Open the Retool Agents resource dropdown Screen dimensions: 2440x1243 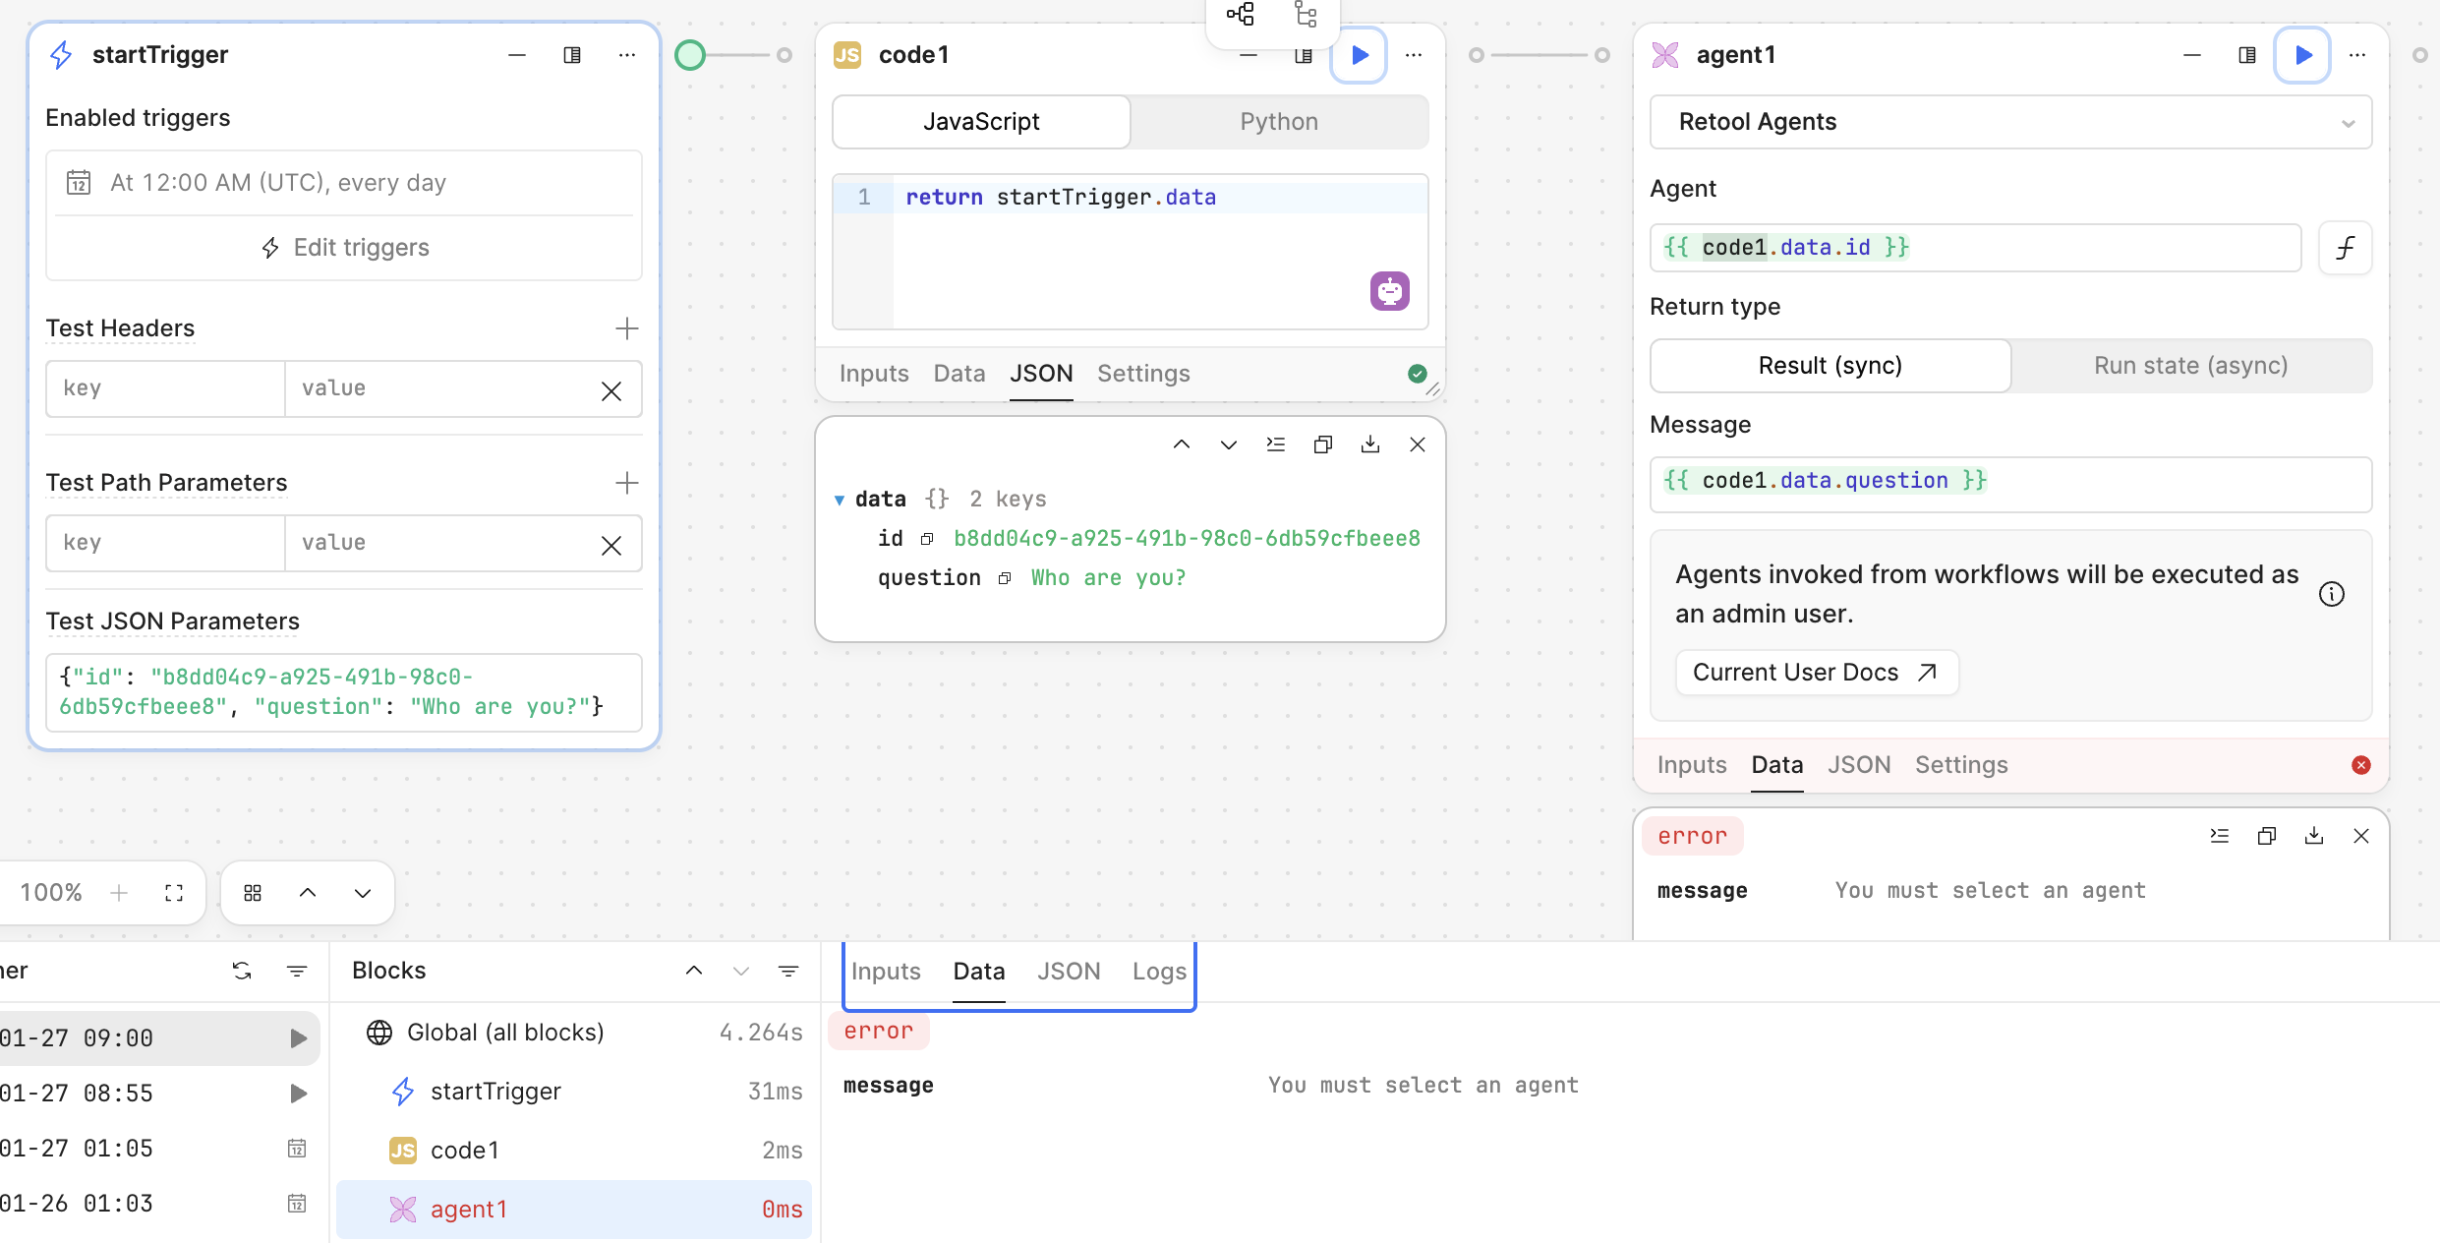coord(2009,122)
